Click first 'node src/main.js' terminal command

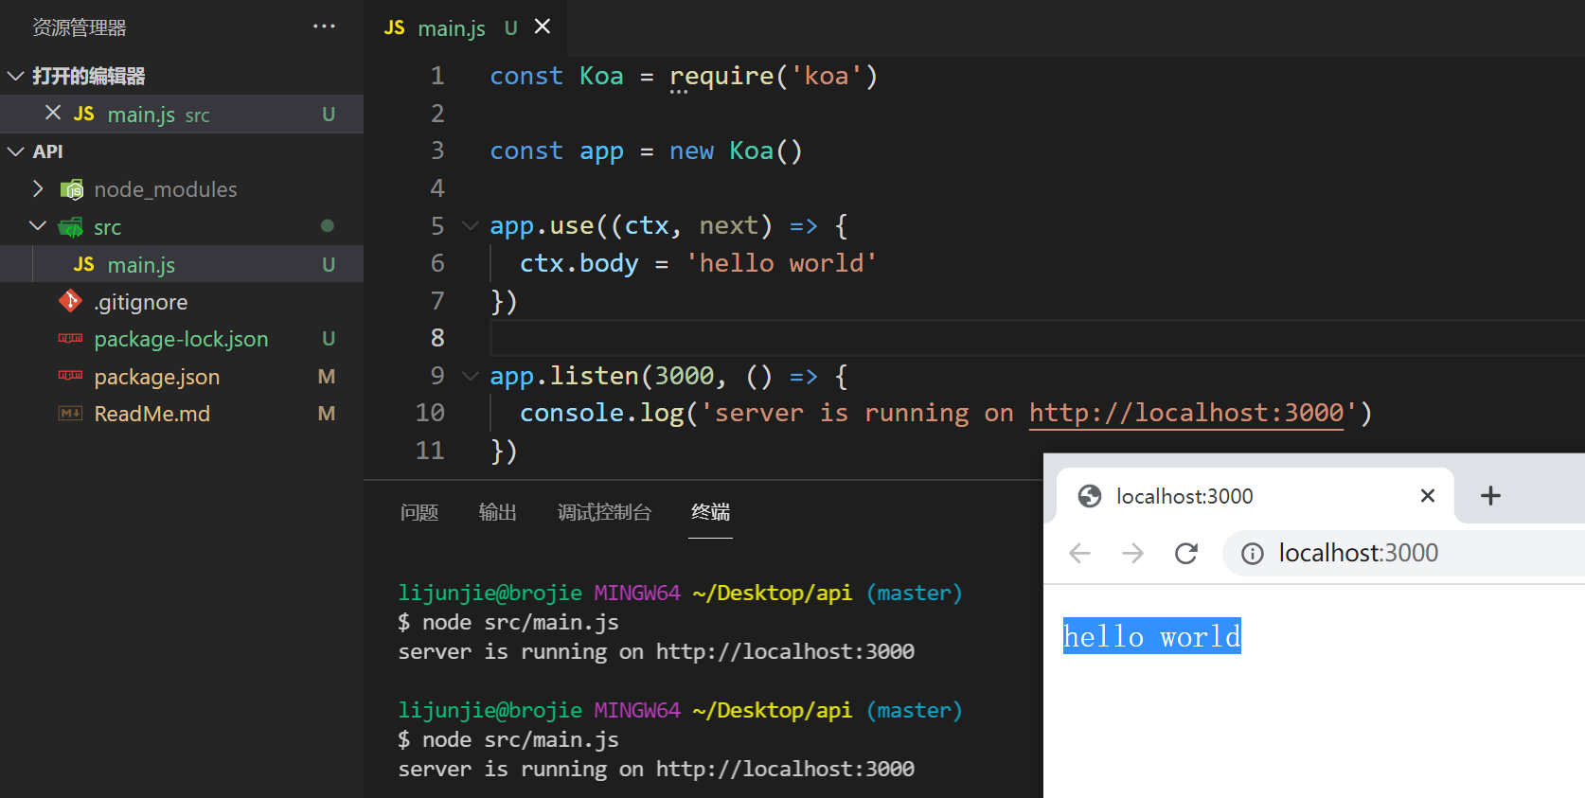tap(520, 622)
